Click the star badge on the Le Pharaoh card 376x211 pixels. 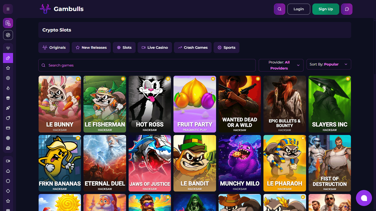coord(303,138)
